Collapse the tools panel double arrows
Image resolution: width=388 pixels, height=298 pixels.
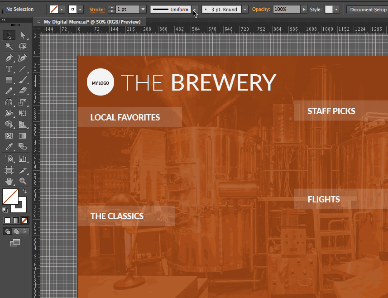[x=3, y=19]
